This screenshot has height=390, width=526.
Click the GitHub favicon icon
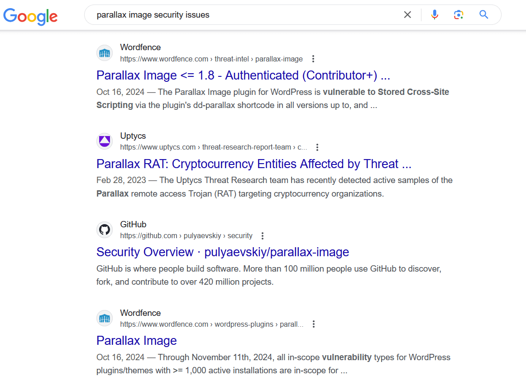pyautogui.click(x=105, y=230)
